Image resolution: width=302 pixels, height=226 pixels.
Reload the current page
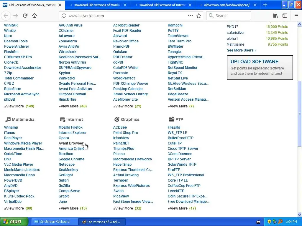click(25, 16)
